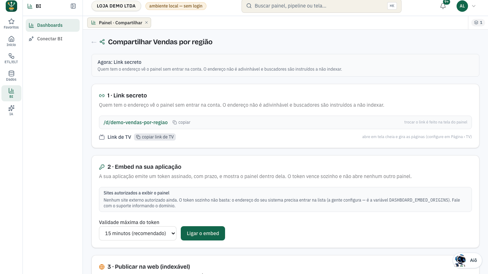Click the text "Agora: Link secreto"
The height and width of the screenshot is (274, 488).
click(x=119, y=62)
